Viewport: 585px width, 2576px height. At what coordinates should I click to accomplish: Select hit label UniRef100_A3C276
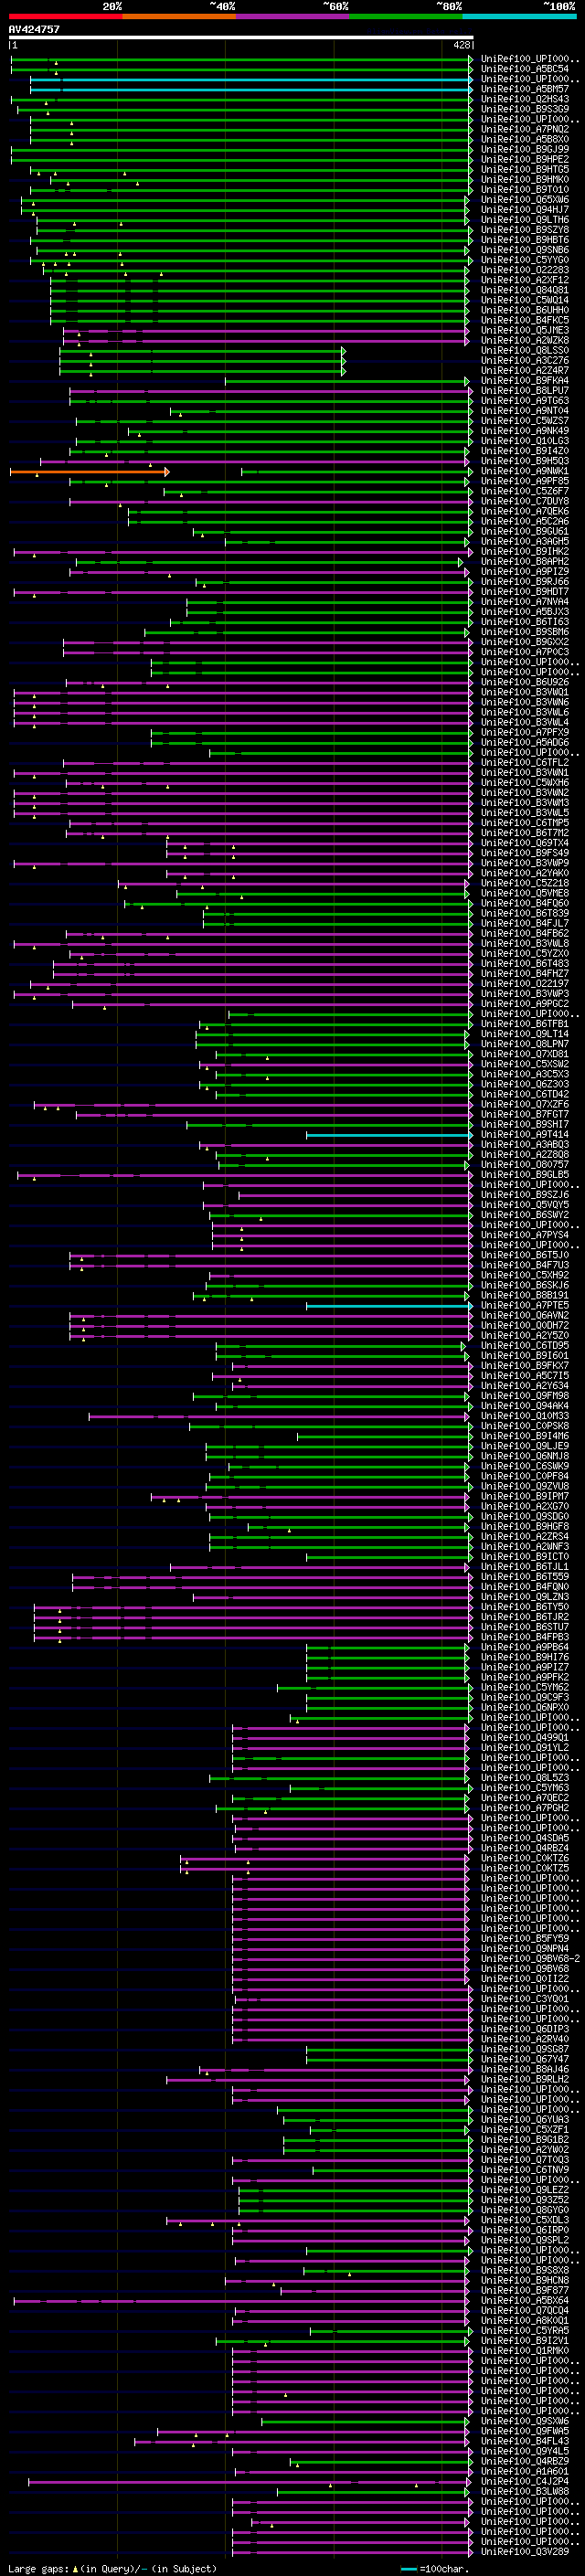pyautogui.click(x=525, y=360)
